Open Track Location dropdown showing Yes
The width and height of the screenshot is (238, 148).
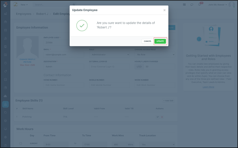click(157, 144)
